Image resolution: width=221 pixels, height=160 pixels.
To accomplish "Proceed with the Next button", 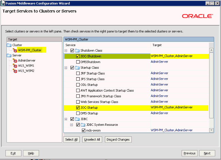I will tap(207, 153).
